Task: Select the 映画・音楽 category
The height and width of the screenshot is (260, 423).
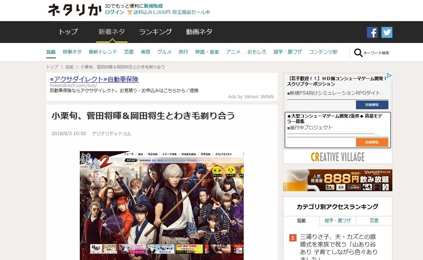Action: pos(207,52)
